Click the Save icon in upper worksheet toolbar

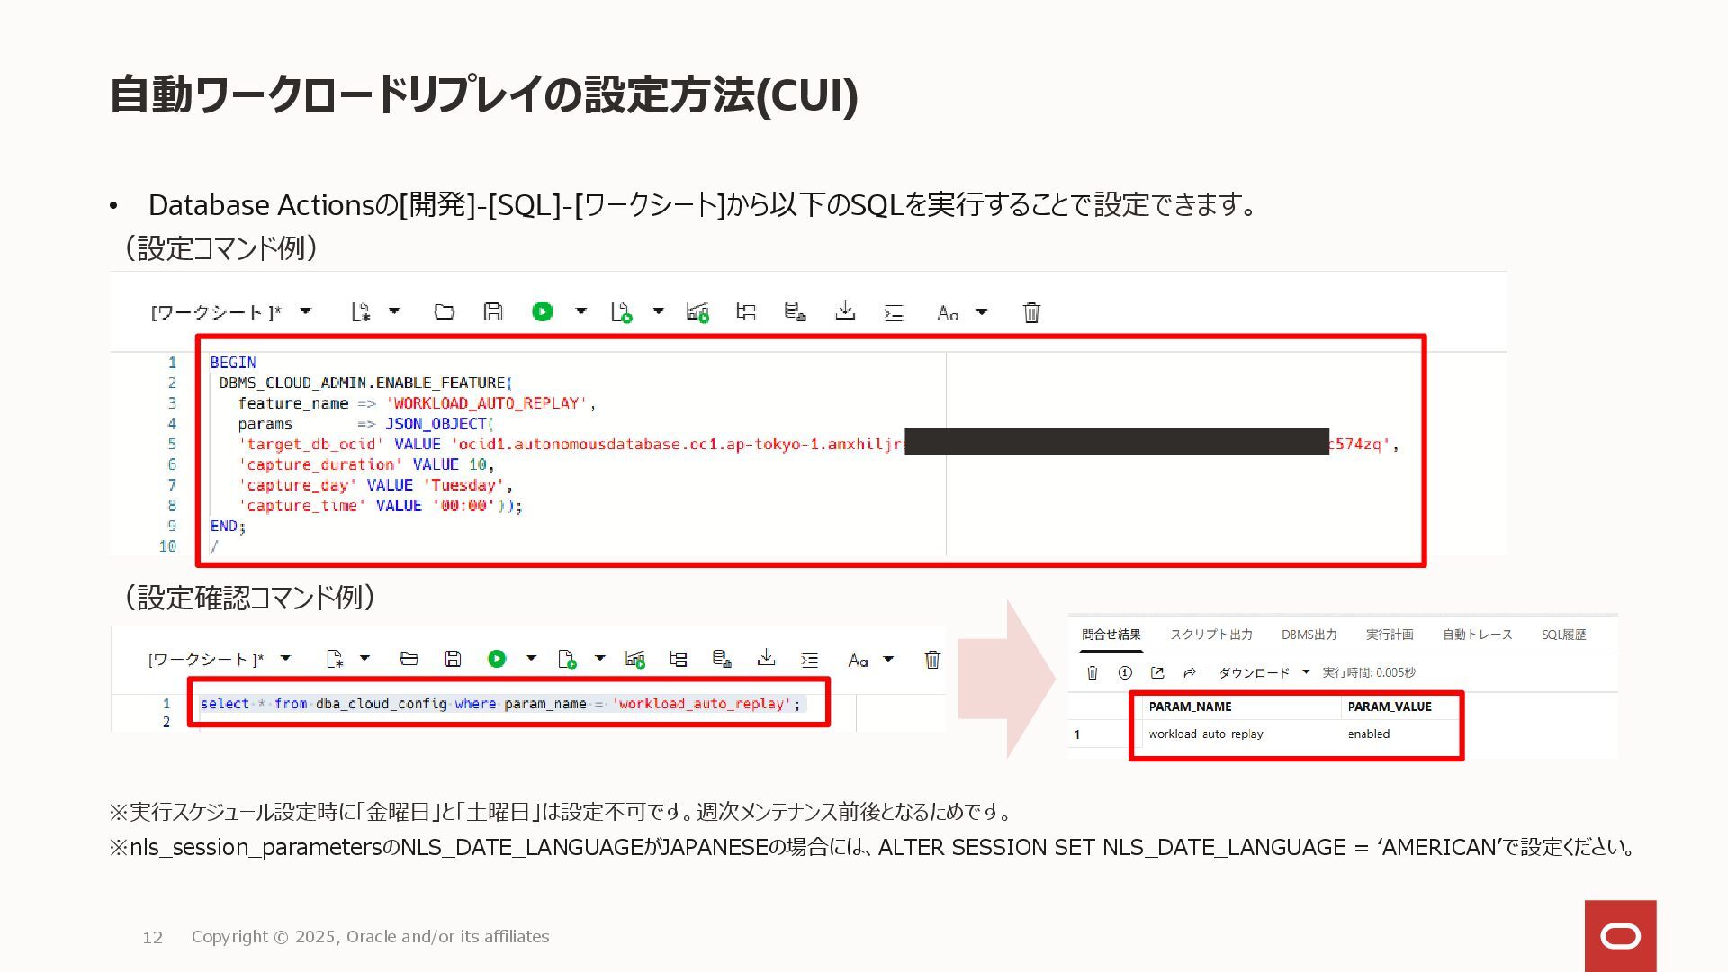pos(492,311)
